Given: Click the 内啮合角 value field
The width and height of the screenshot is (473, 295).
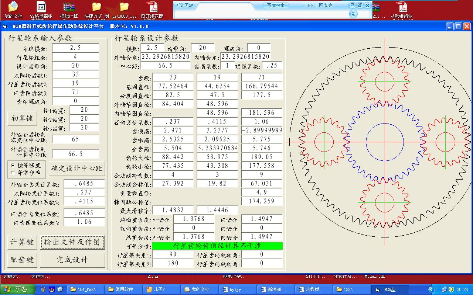Looking at the screenshot, I should [245, 57].
